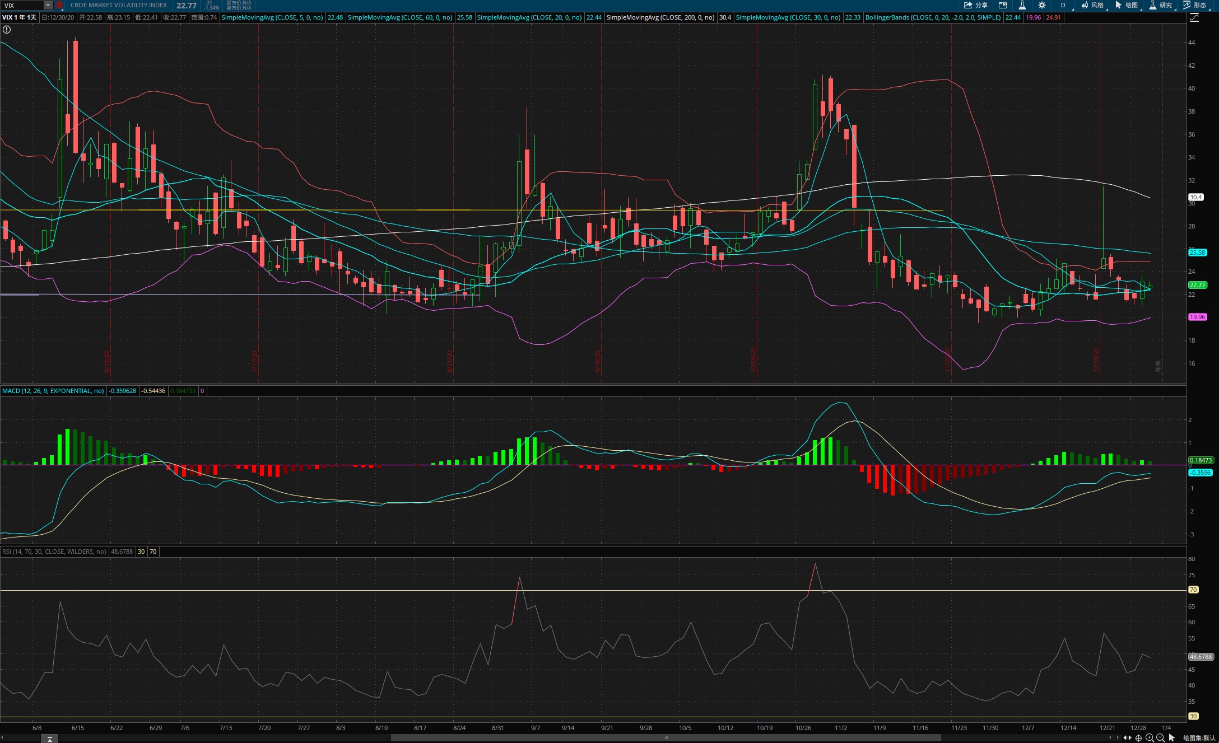Click the RSI 70 overbought level bubble
The height and width of the screenshot is (743, 1219).
[1193, 590]
